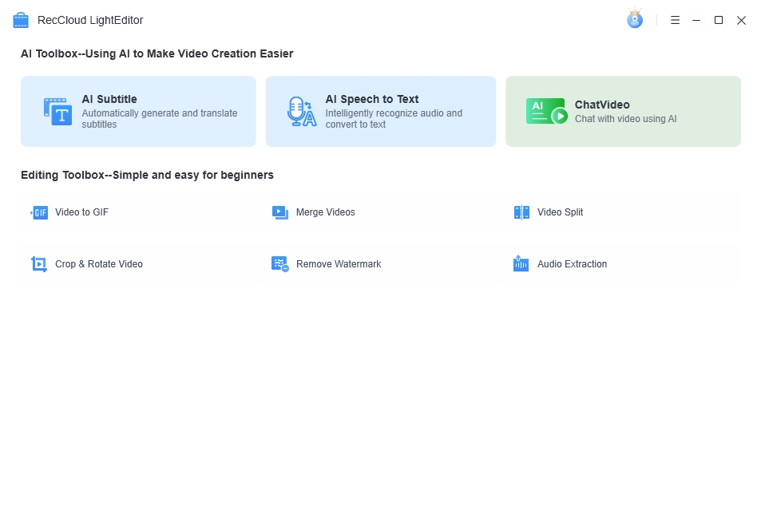Click the microphone Speech to Text icon
This screenshot has height=530, width=761.
(302, 111)
